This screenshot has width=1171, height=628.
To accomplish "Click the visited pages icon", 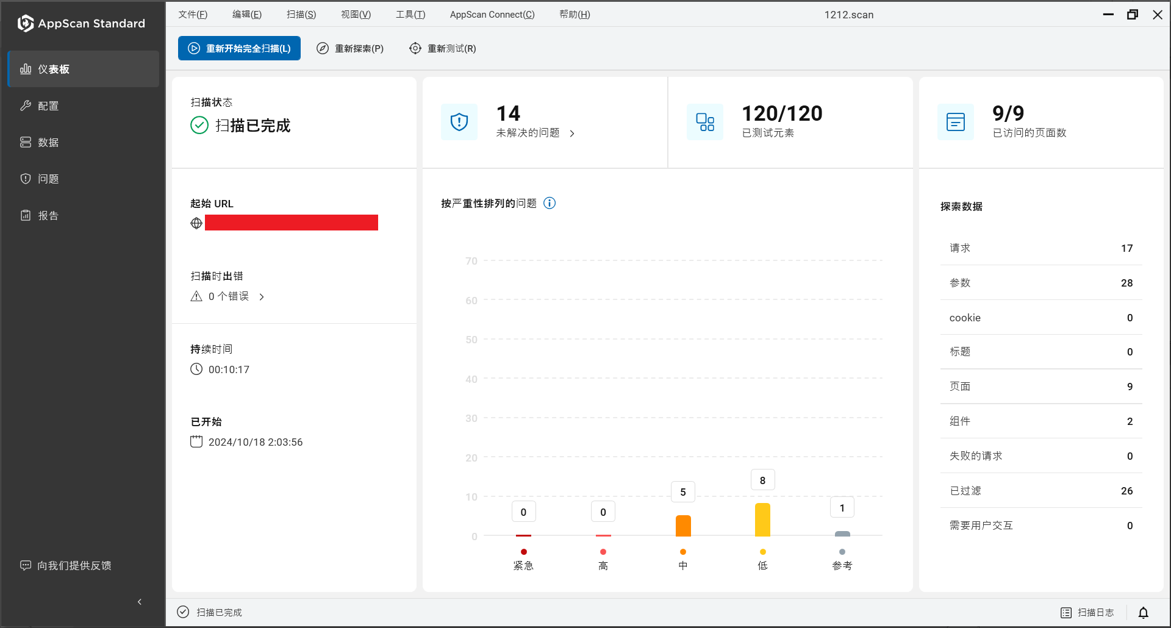I will (956, 122).
